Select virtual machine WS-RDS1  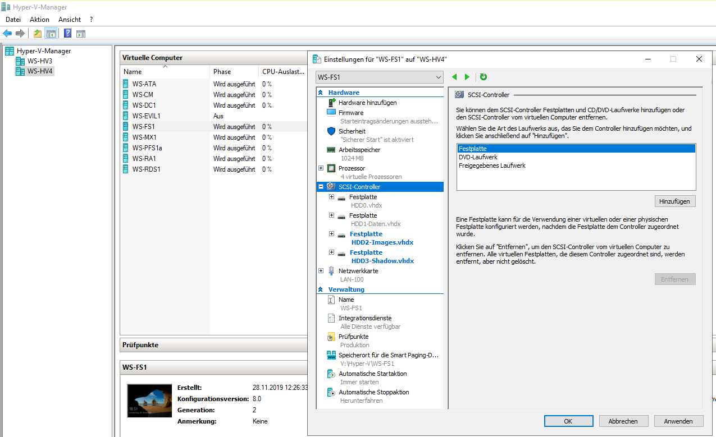147,169
